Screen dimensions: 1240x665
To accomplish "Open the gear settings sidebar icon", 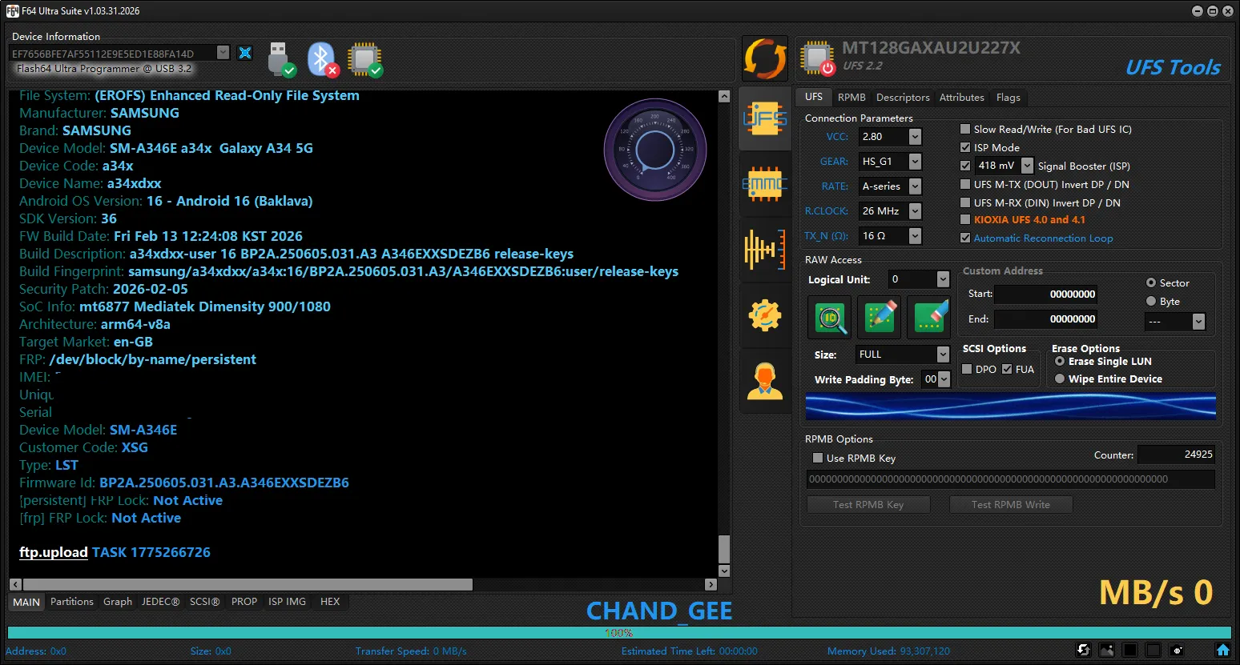I will [x=764, y=315].
